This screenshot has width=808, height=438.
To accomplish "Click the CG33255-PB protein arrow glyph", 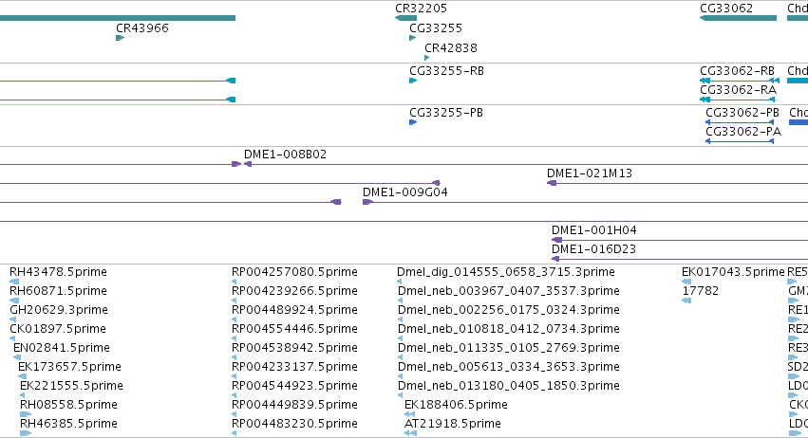I will pos(413,122).
